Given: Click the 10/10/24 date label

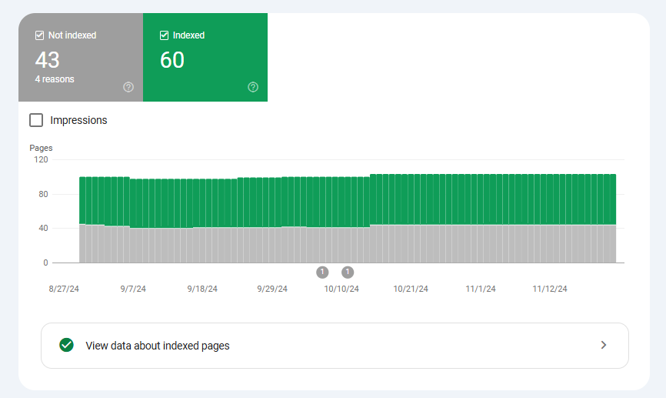Looking at the screenshot, I should tap(341, 289).
